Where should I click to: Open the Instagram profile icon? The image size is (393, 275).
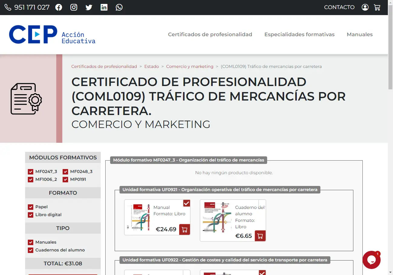(74, 7)
